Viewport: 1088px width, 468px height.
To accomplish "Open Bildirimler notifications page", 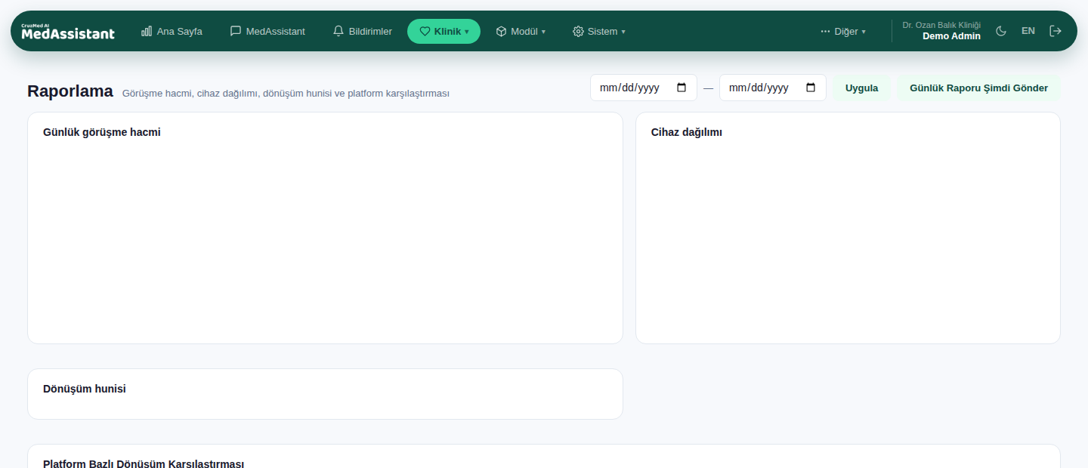I will tap(363, 32).
